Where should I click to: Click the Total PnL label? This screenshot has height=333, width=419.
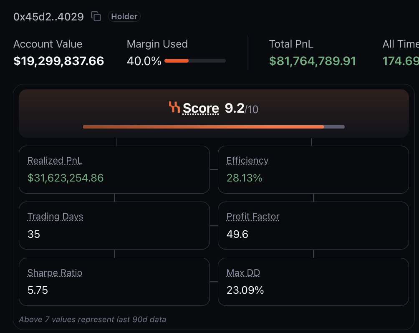[291, 44]
